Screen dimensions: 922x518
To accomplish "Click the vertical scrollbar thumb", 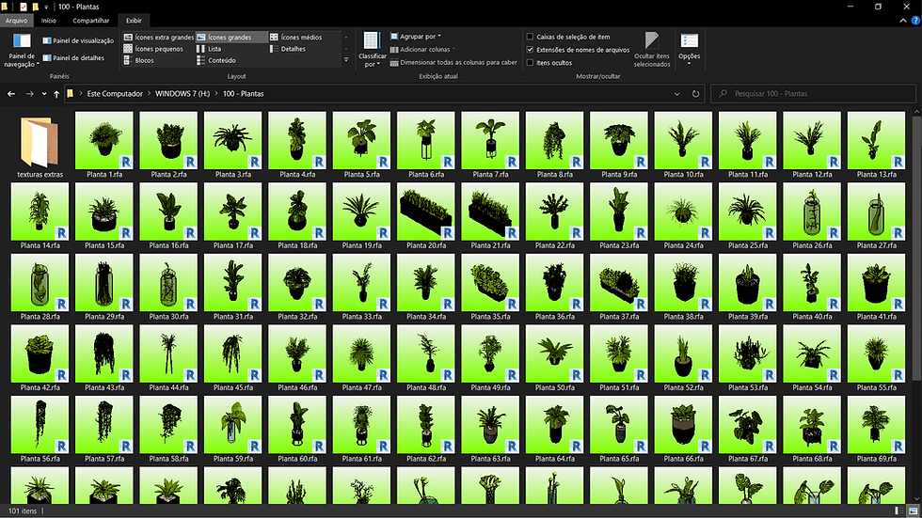I will pos(917,248).
